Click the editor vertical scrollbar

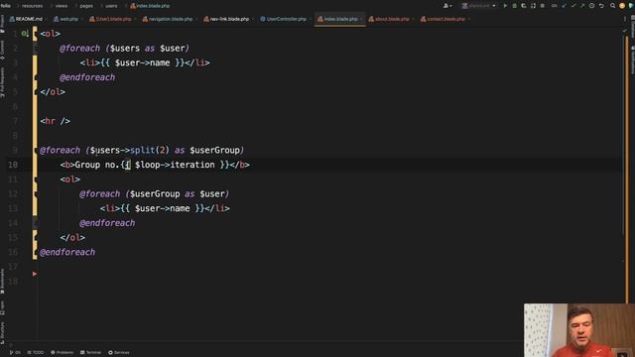pos(626,170)
